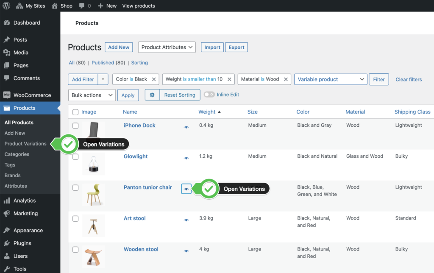Image resolution: width=434 pixels, height=273 pixels.
Task: Open the Product Attributes dropdown
Action: [x=167, y=47]
